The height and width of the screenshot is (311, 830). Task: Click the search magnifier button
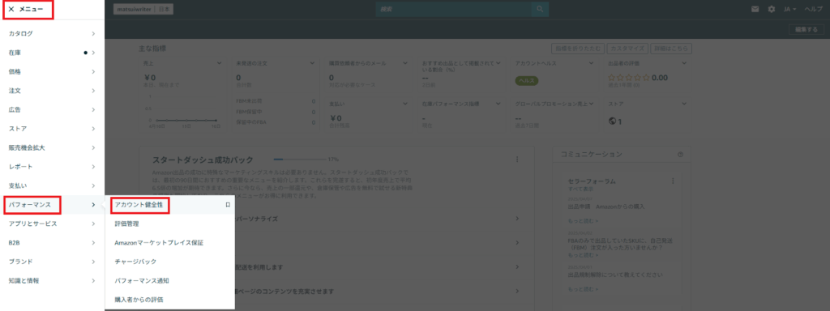coord(540,10)
